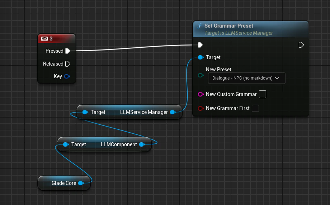Screen dimensions: 330x205
Task: Click the LLMComponent label
Action: (x=119, y=144)
